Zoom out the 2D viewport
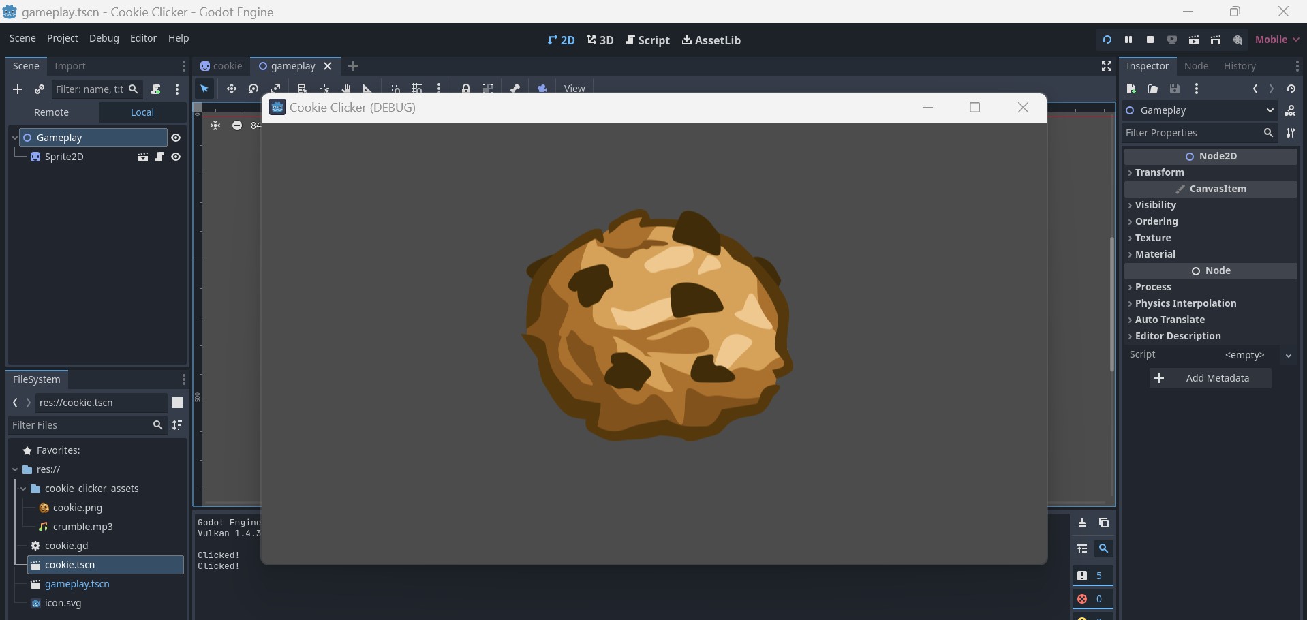The width and height of the screenshot is (1307, 620). click(x=237, y=125)
